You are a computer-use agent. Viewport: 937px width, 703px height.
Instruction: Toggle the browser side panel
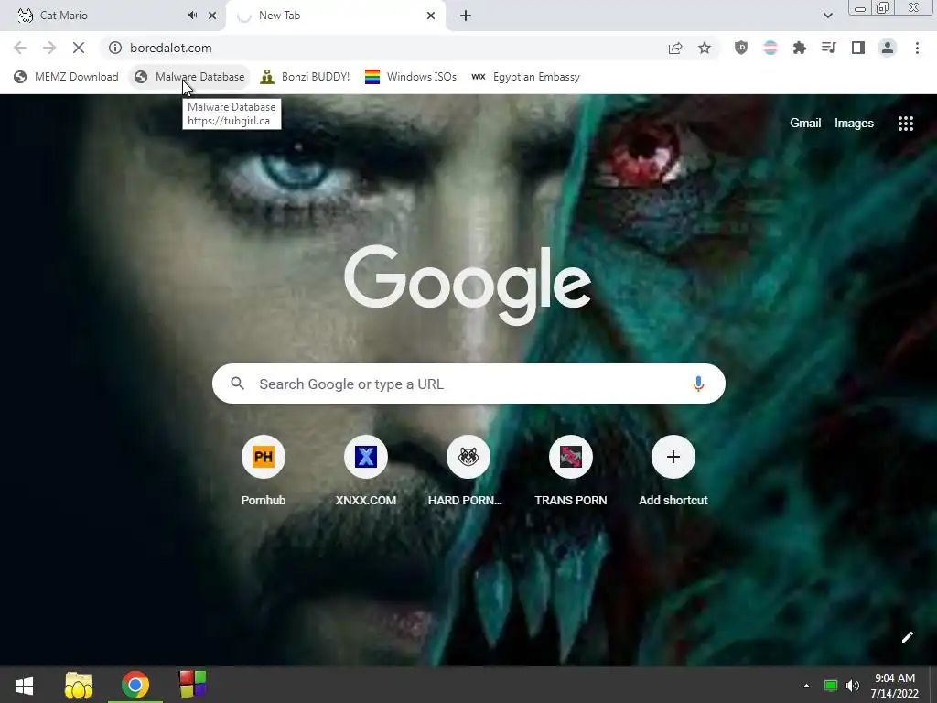pyautogui.click(x=858, y=48)
